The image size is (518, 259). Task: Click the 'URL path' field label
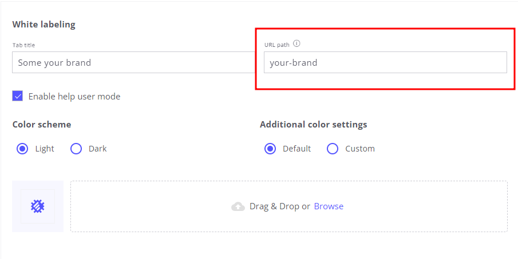(276, 45)
